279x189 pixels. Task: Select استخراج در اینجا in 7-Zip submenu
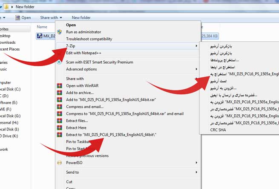tap(223, 67)
